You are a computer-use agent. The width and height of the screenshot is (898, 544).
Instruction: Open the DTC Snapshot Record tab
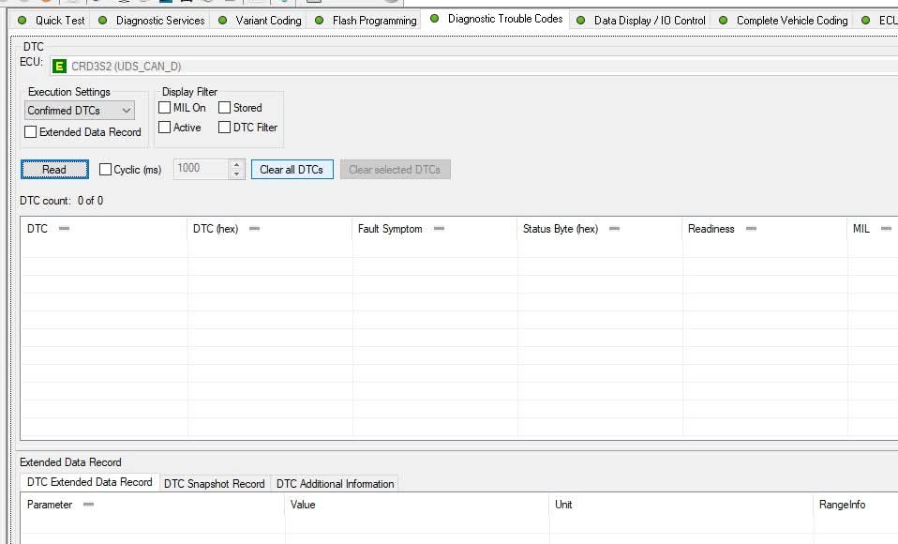[215, 484]
